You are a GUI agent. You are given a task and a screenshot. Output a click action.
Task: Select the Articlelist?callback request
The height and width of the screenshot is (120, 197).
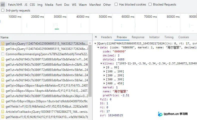44,112
